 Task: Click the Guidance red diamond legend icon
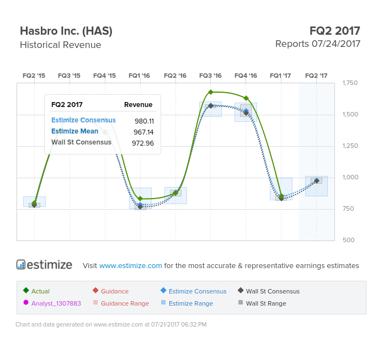[x=95, y=290]
